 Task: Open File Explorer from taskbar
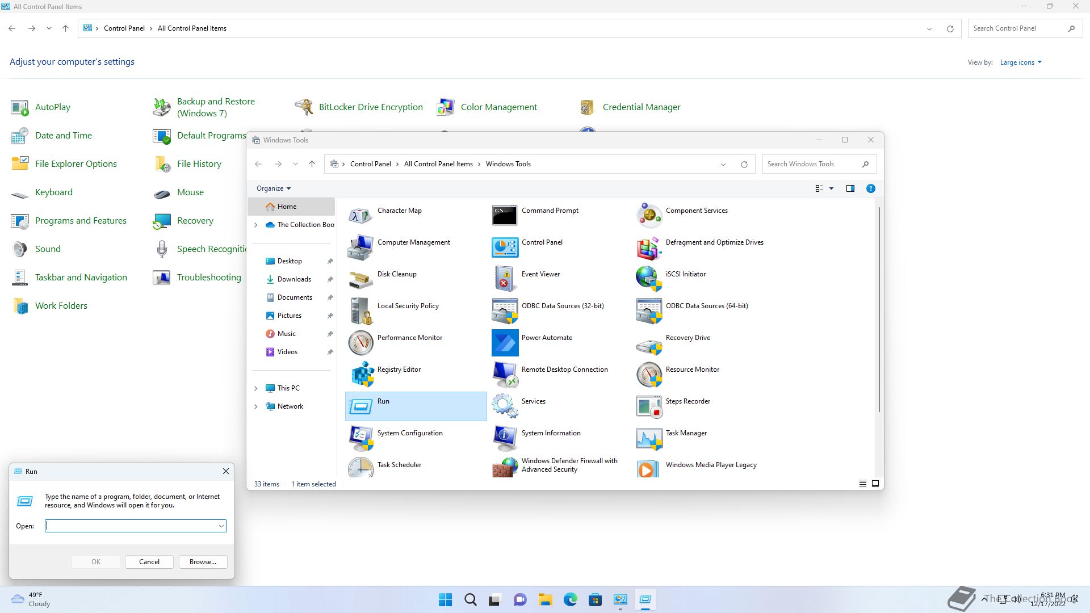(545, 599)
